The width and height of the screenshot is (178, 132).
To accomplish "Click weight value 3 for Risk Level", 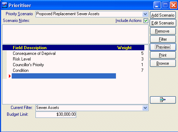I will [142, 59].
